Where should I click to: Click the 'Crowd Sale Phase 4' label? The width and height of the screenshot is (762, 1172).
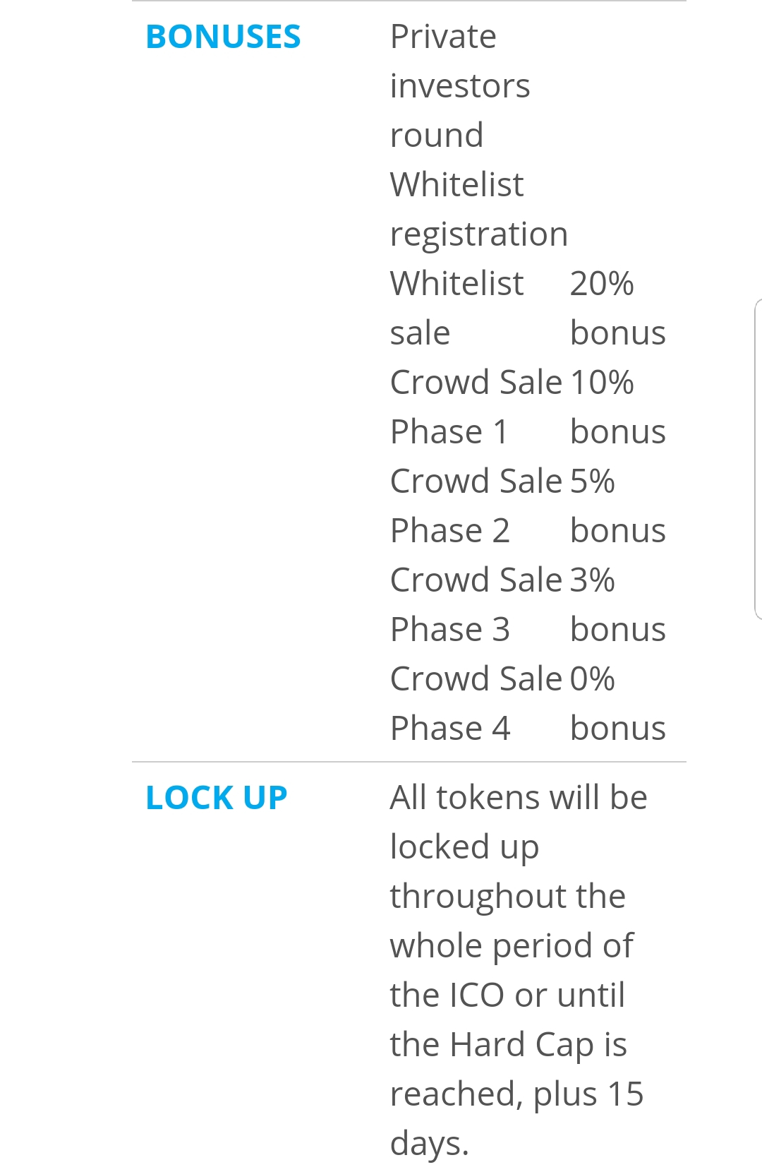click(476, 703)
